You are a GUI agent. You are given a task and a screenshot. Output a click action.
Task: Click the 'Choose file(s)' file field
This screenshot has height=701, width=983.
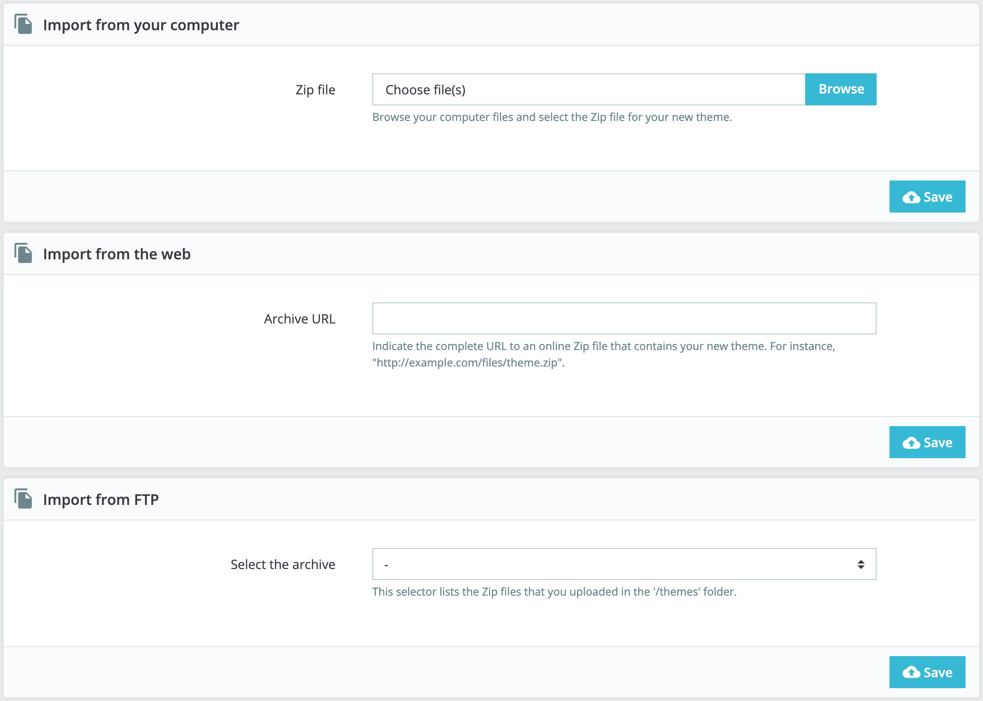tap(588, 90)
